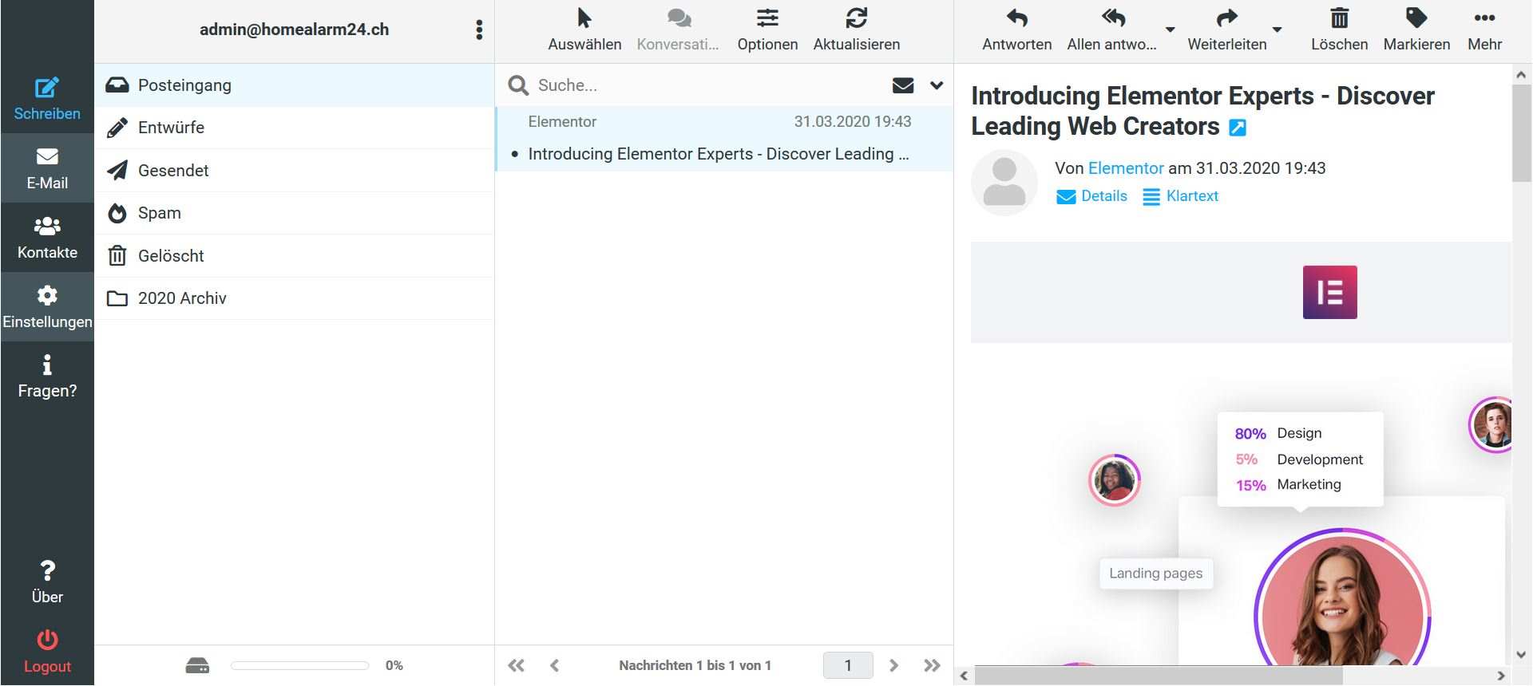Click the Schreiben compose icon
Viewport: 1533px width, 686px height.
click(47, 88)
